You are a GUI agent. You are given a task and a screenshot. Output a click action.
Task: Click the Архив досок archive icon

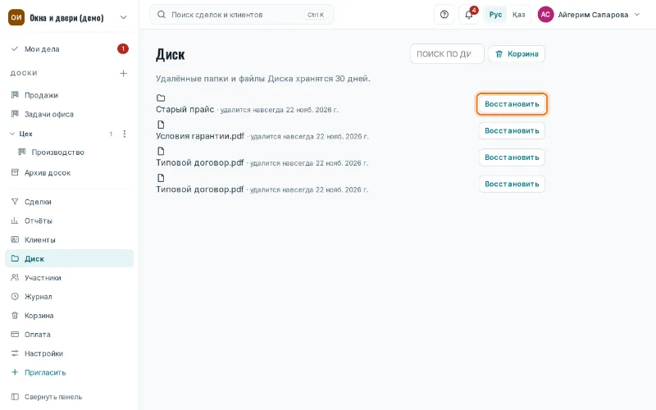[x=15, y=172]
